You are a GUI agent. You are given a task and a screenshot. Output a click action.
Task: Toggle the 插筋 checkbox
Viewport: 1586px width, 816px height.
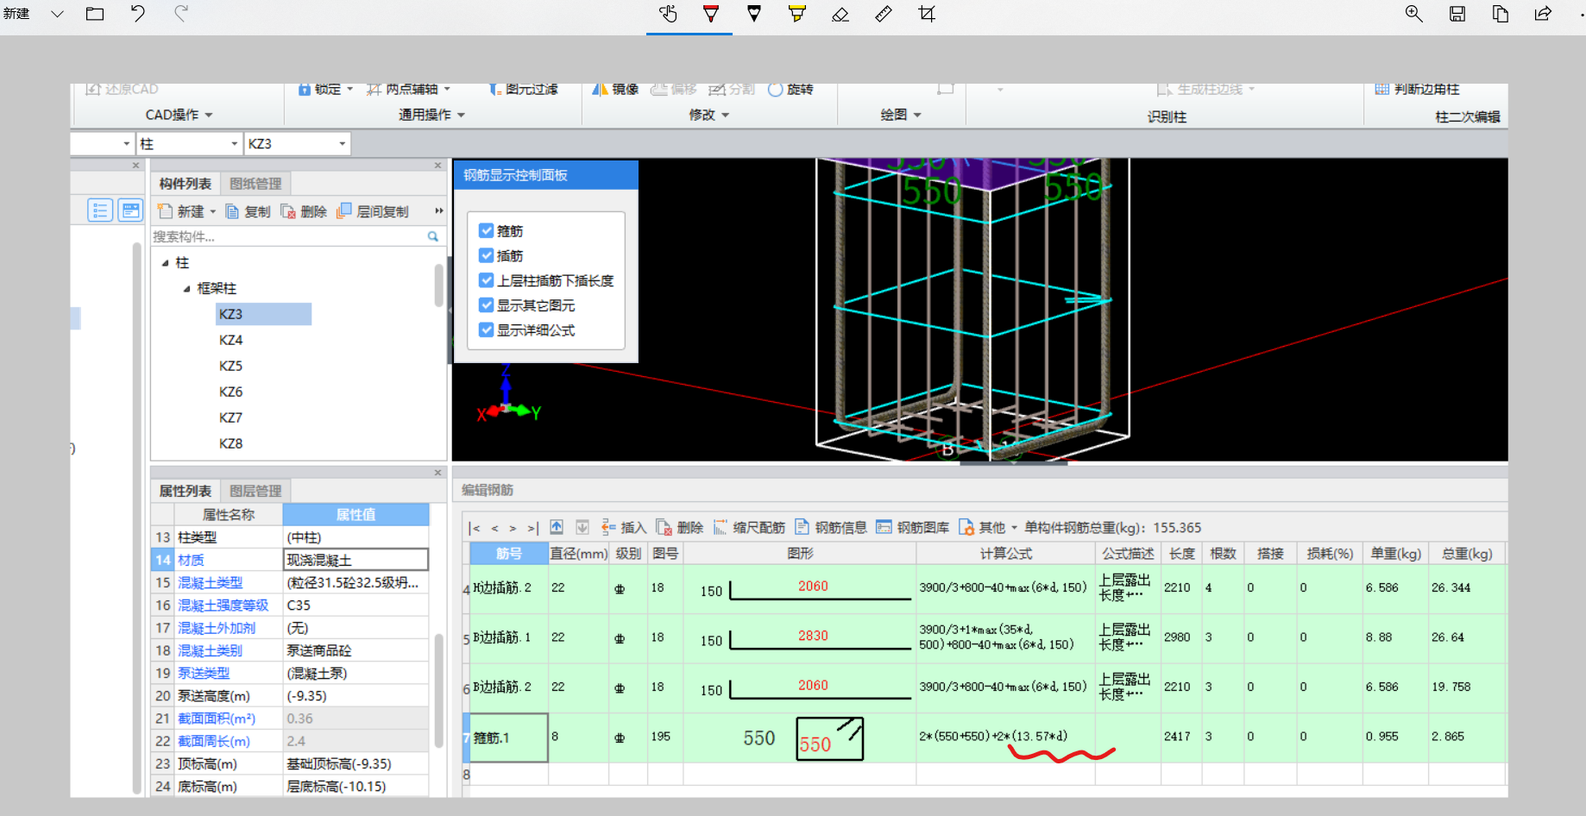487,255
